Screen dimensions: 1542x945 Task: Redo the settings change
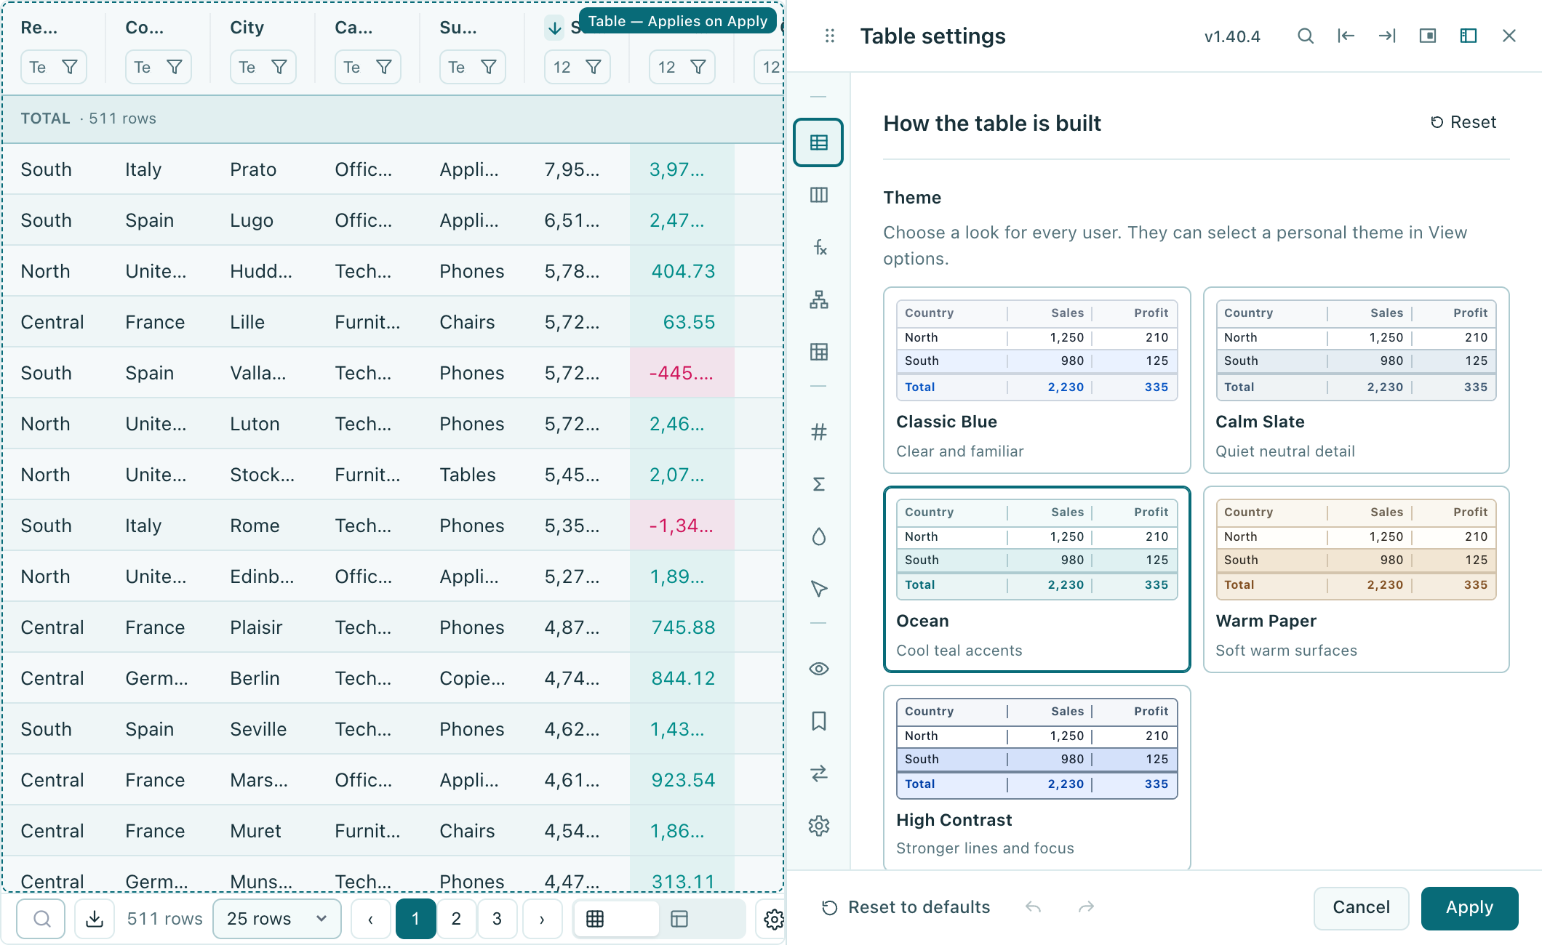click(1086, 907)
